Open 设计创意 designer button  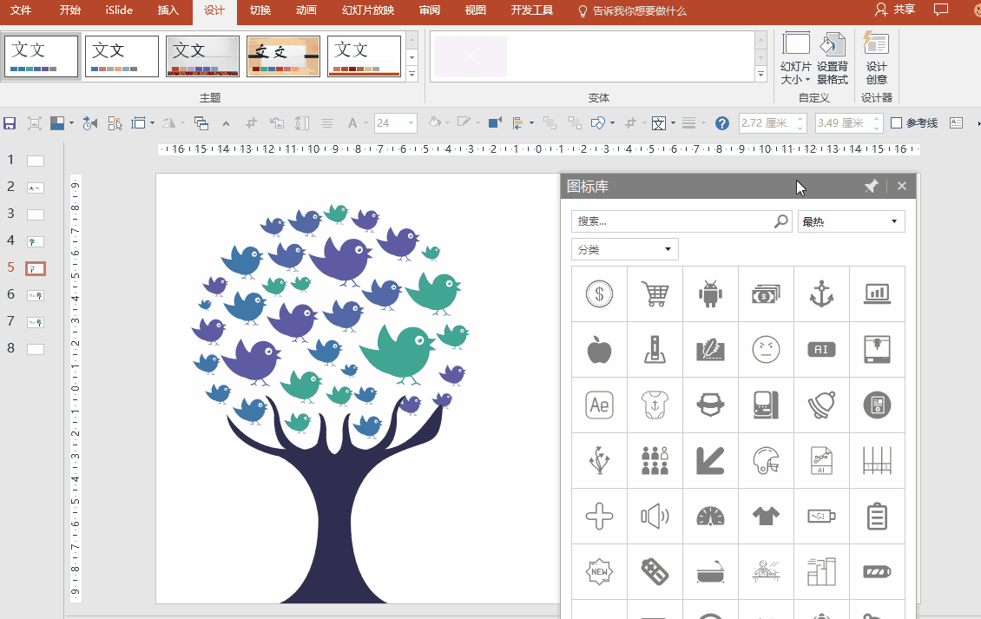(876, 58)
